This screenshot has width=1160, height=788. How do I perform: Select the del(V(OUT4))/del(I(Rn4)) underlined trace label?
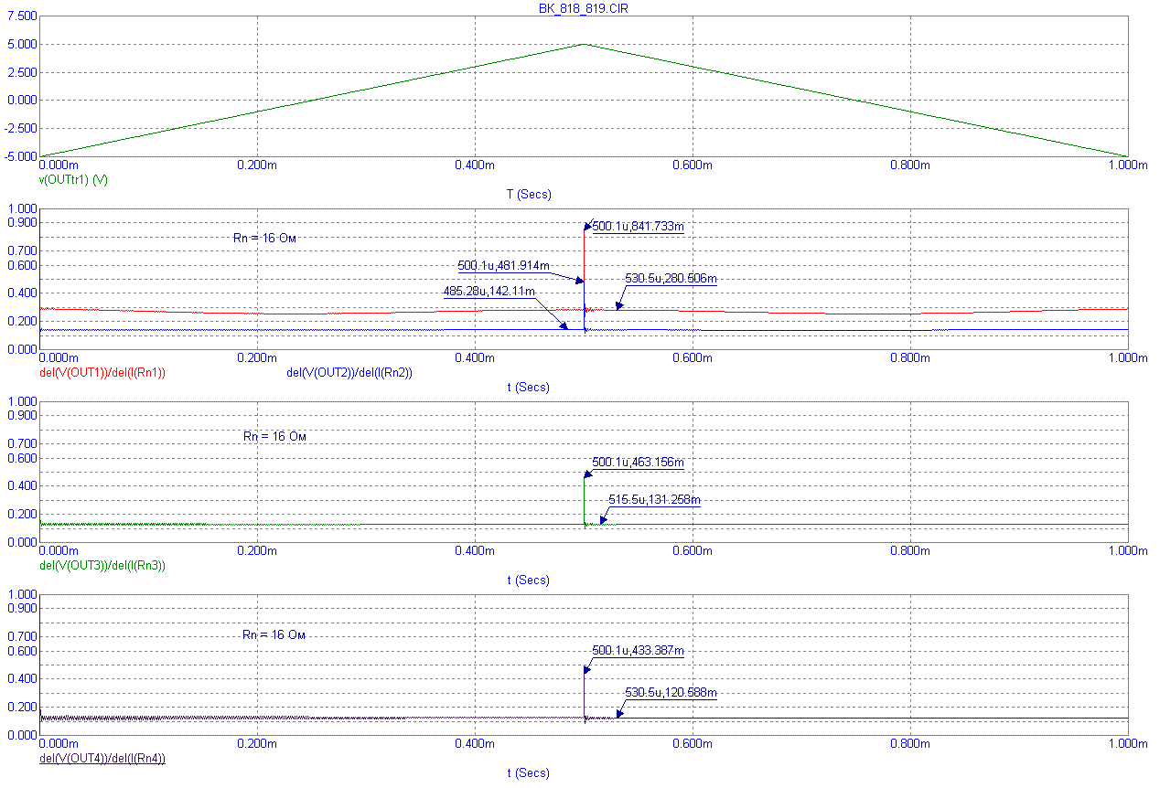click(102, 758)
